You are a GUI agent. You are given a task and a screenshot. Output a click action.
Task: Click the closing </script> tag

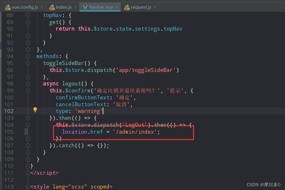(45, 173)
